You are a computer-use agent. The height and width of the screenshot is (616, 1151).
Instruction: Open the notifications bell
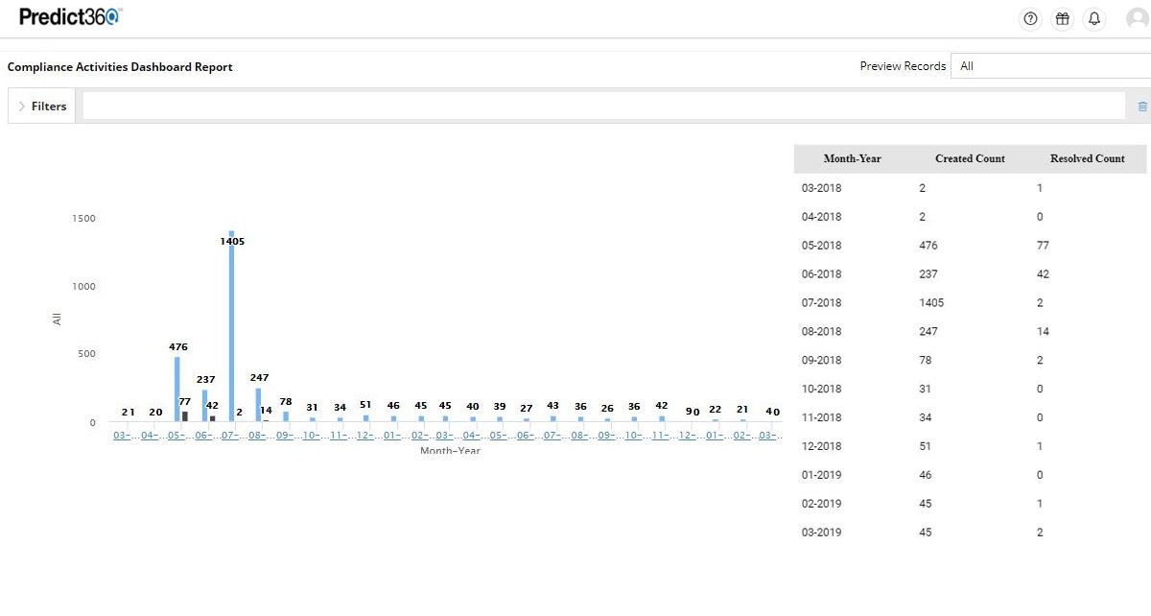click(x=1094, y=19)
